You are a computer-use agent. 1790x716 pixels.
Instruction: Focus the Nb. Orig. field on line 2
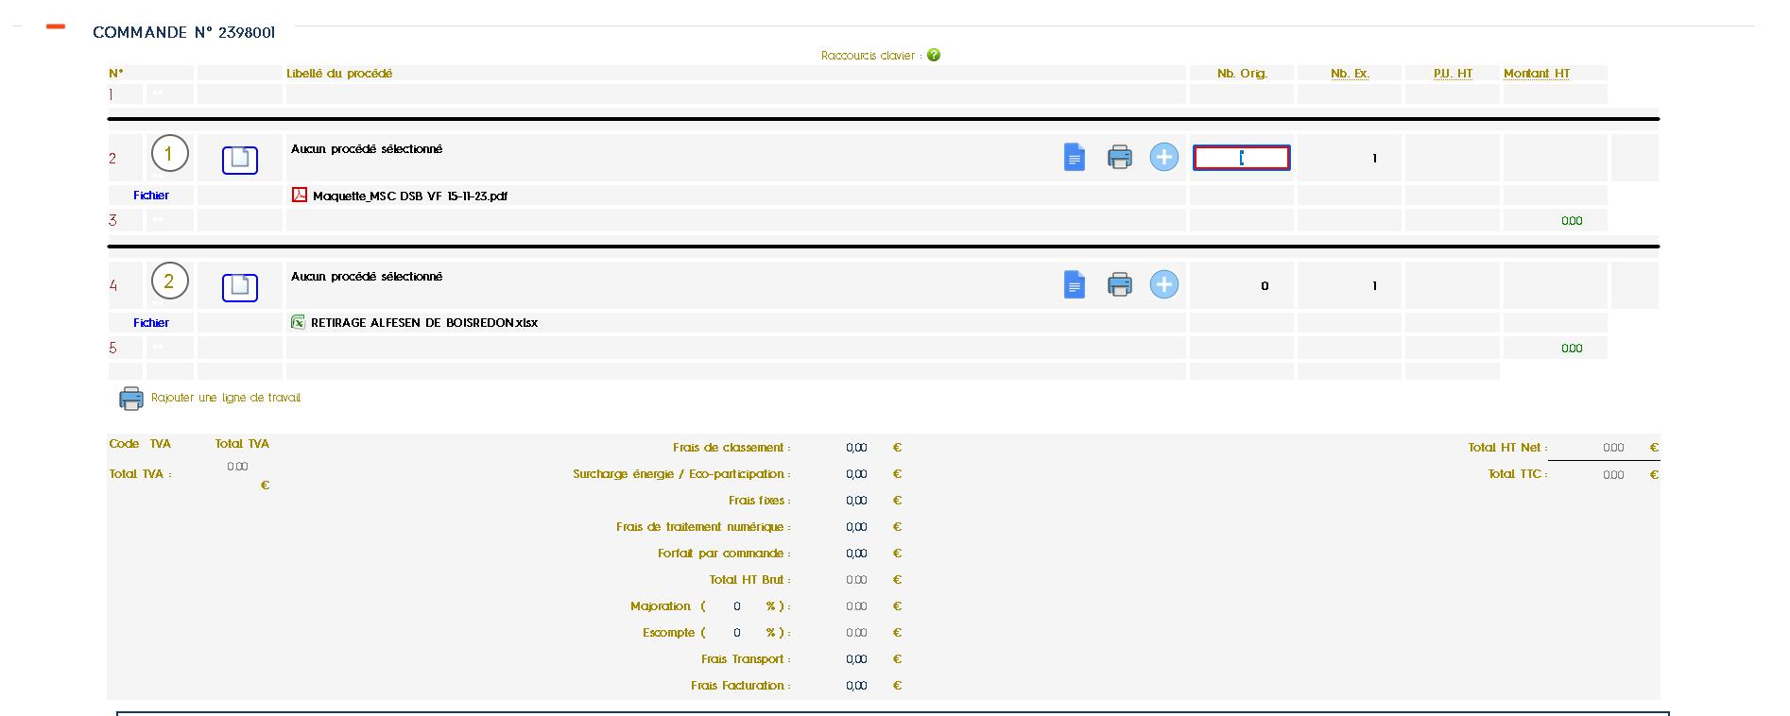(x=1241, y=158)
